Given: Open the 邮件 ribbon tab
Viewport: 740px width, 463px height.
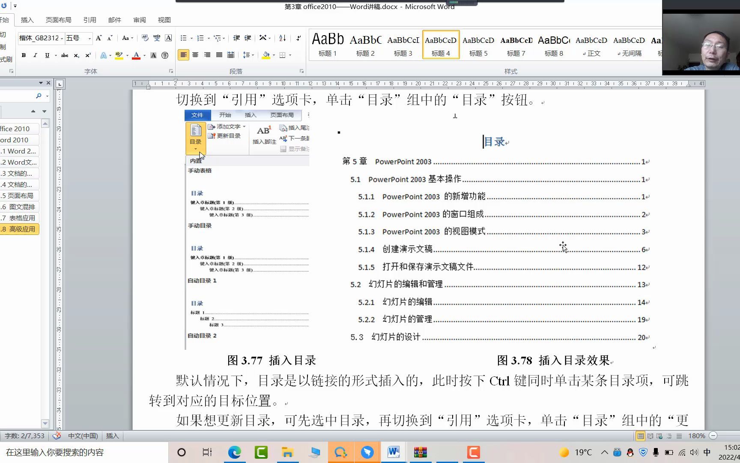Looking at the screenshot, I should tap(114, 20).
